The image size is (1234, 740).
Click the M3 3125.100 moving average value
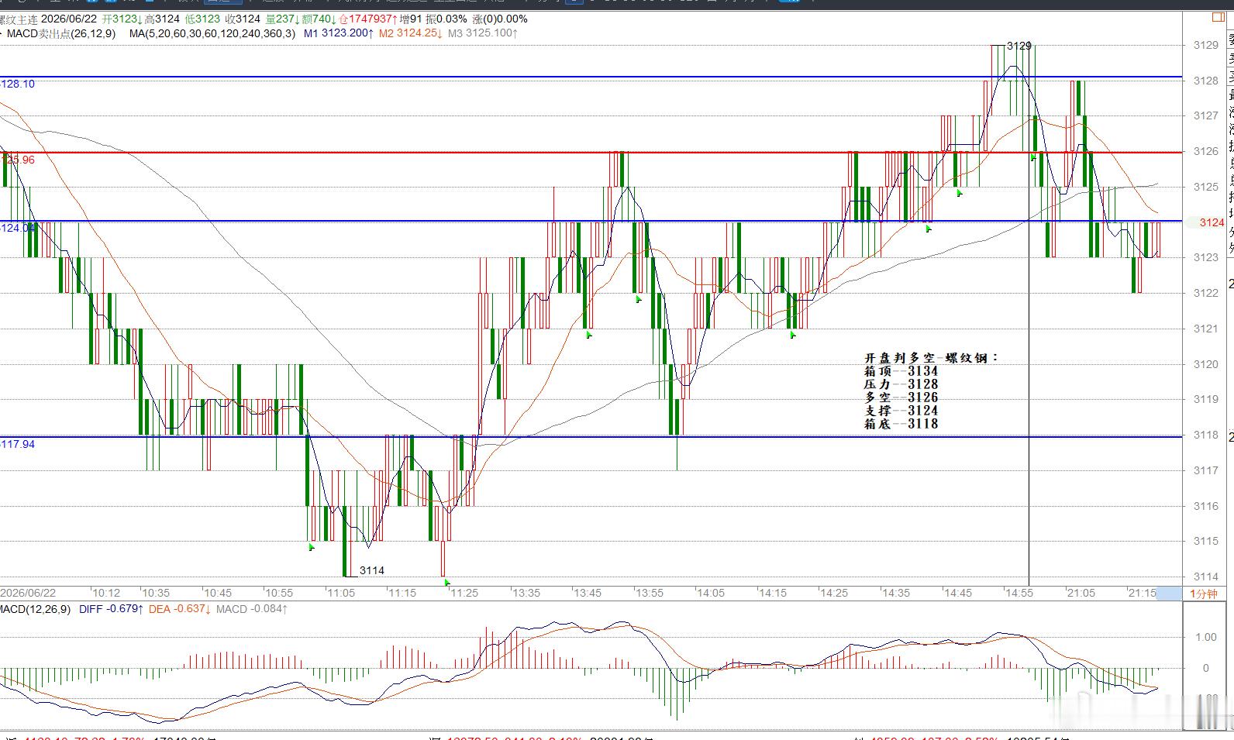point(482,33)
